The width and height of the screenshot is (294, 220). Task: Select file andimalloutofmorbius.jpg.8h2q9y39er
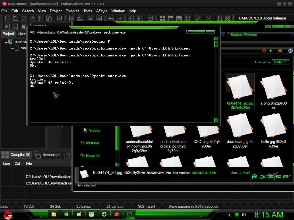coord(173,140)
